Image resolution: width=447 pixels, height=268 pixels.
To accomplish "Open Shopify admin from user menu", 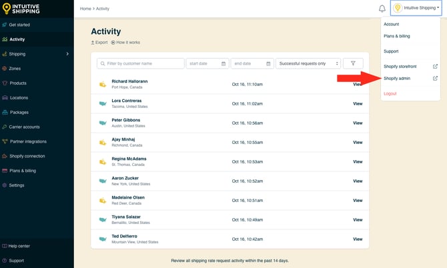I will (397, 78).
